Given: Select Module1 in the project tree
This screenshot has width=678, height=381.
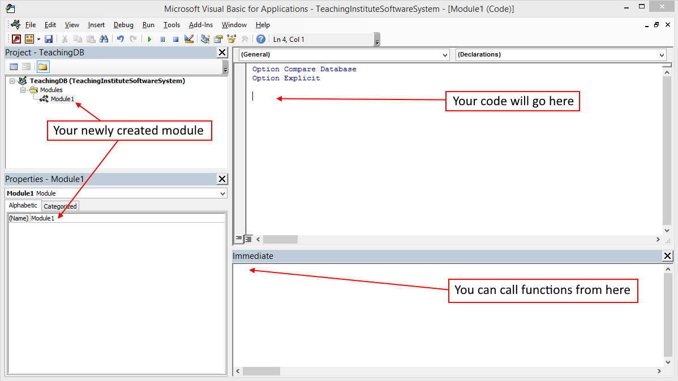Looking at the screenshot, I should click(x=62, y=99).
